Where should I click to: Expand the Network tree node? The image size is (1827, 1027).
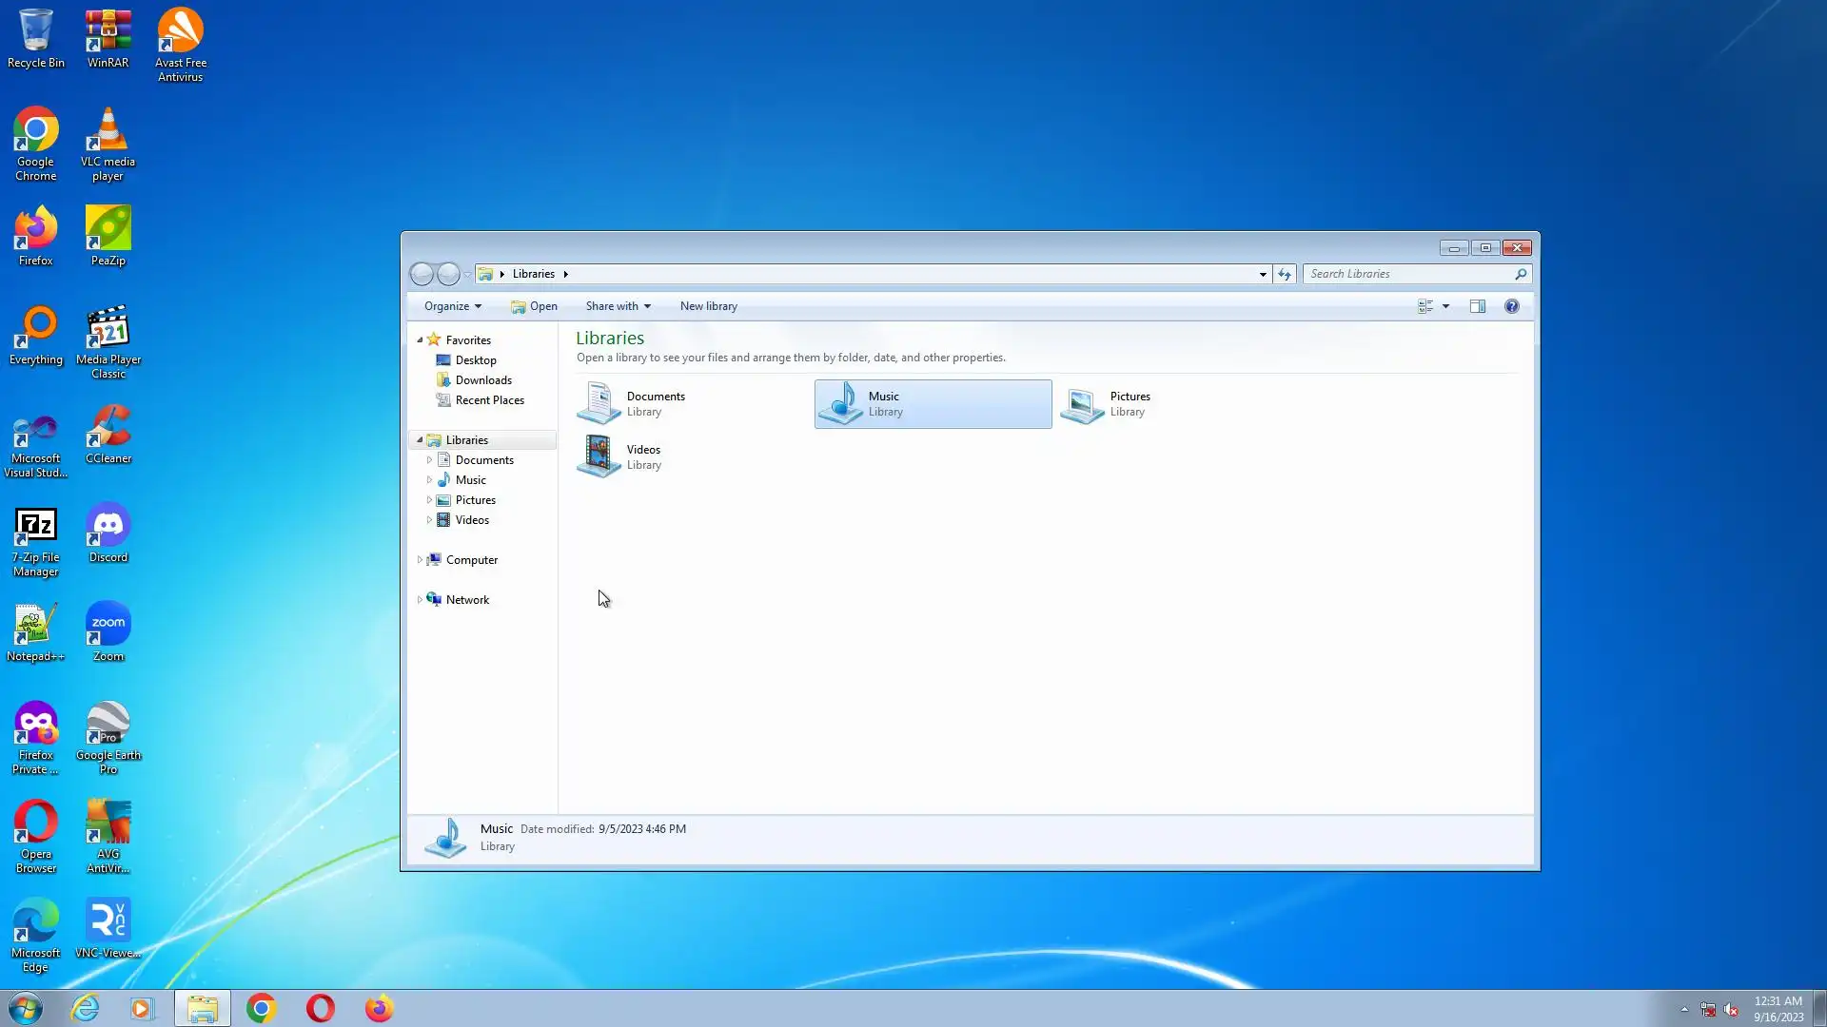point(420,600)
